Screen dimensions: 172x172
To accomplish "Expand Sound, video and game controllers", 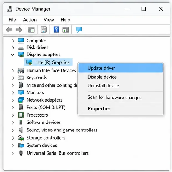I will point(13,130).
